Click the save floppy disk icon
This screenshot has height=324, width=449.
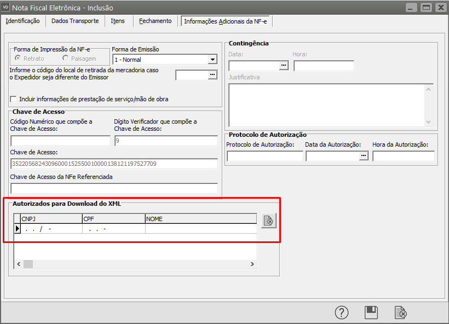tap(371, 312)
